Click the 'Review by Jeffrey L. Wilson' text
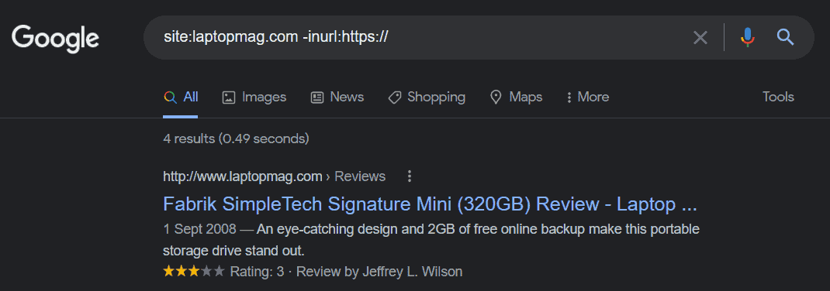Screen dimensions: 830x291 pyautogui.click(x=379, y=272)
